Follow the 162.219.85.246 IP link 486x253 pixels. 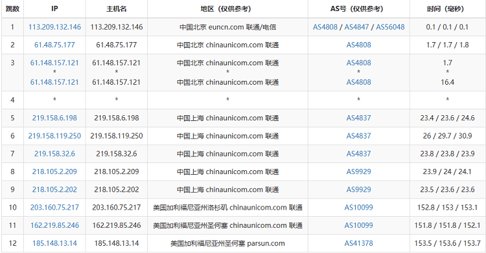click(x=54, y=225)
